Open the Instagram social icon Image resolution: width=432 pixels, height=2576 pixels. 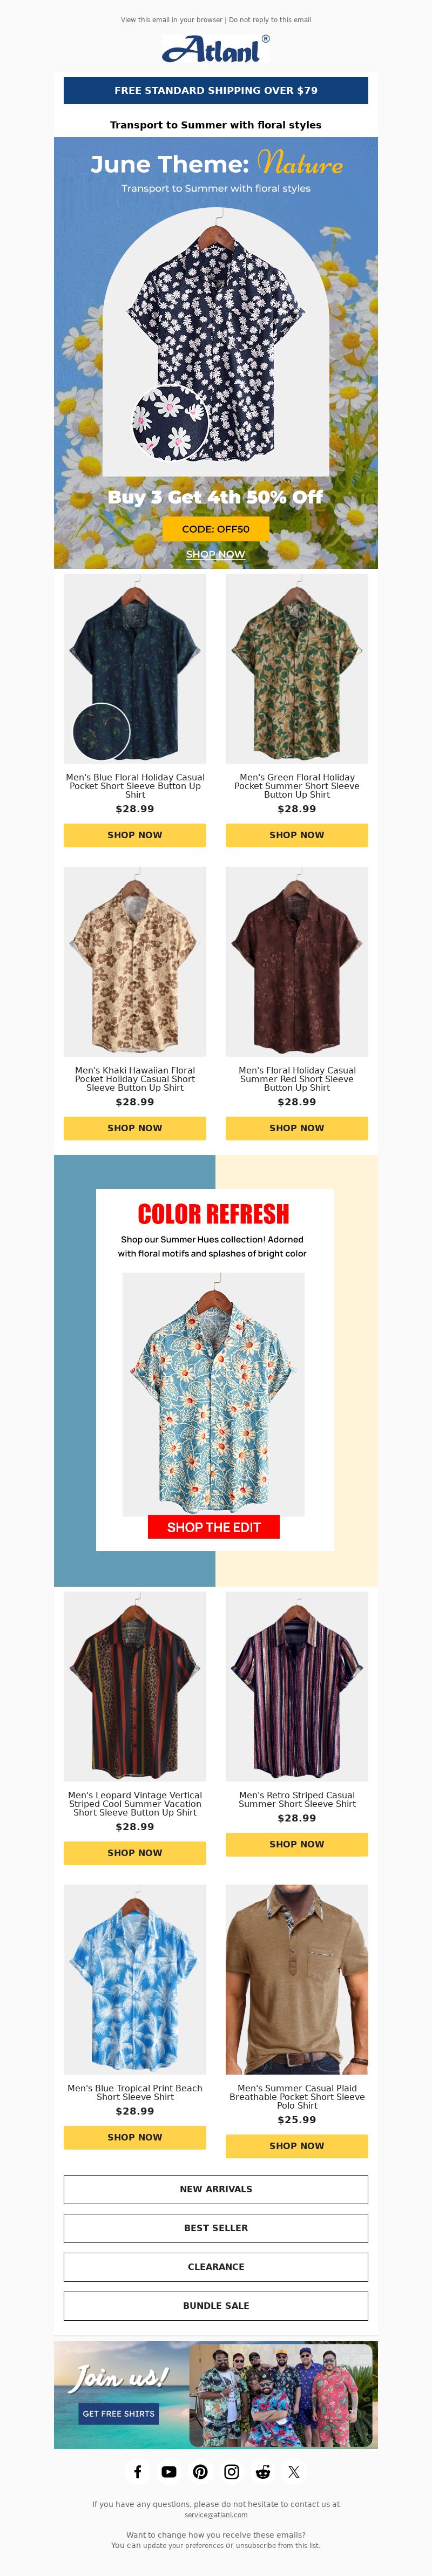tap(231, 2471)
